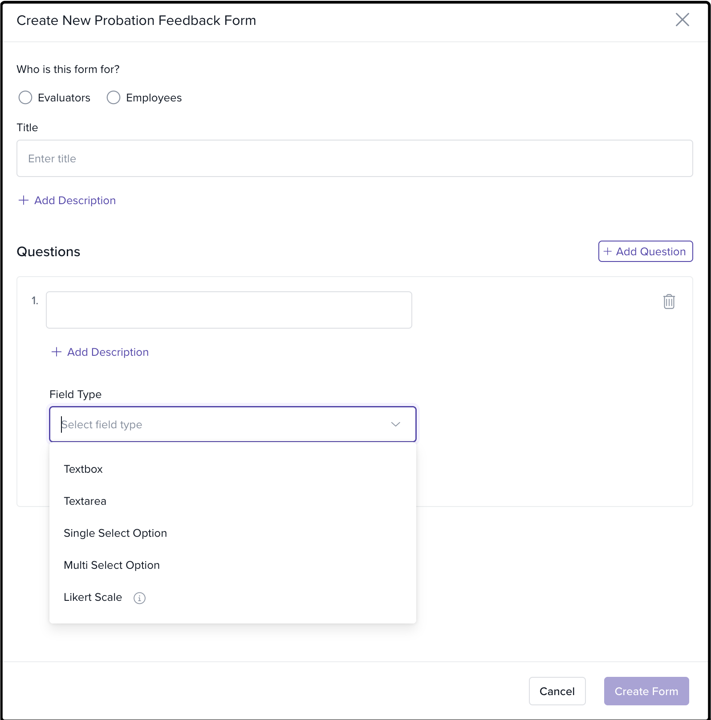Screen dimensions: 711x720
Task: Collapse the Field Type dropdown chevron
Action: (395, 424)
